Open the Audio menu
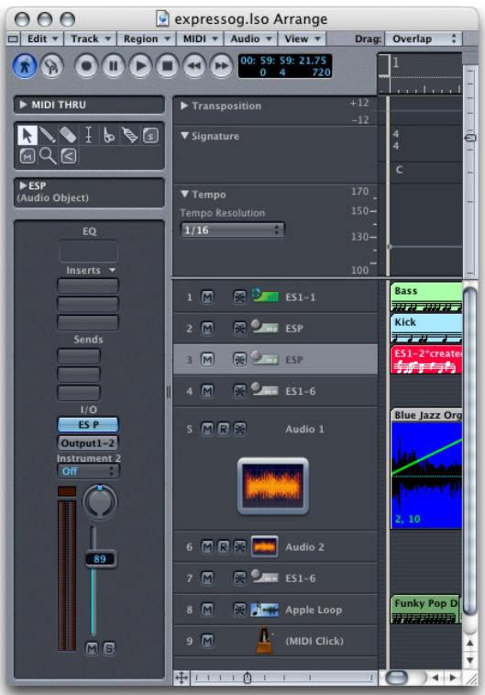 click(250, 39)
